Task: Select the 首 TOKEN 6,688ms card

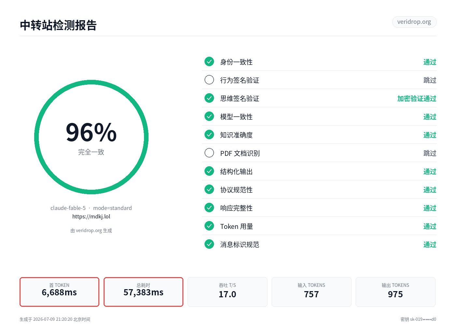Action: click(59, 292)
